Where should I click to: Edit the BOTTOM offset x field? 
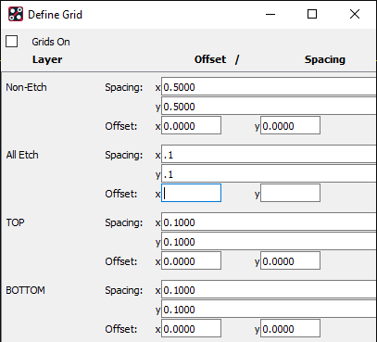click(191, 328)
